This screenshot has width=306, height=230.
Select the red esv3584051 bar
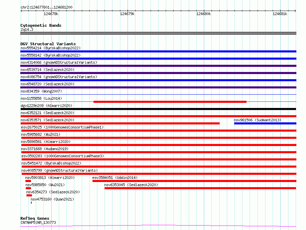coord(194,181)
